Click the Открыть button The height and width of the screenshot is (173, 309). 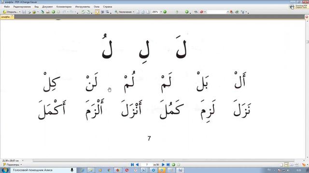coord(10,12)
